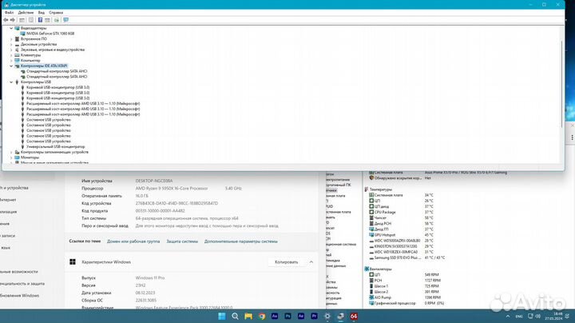The width and height of the screenshot is (575, 323).
Task: Click the Контроллеры USB category icon
Action: coord(17,82)
